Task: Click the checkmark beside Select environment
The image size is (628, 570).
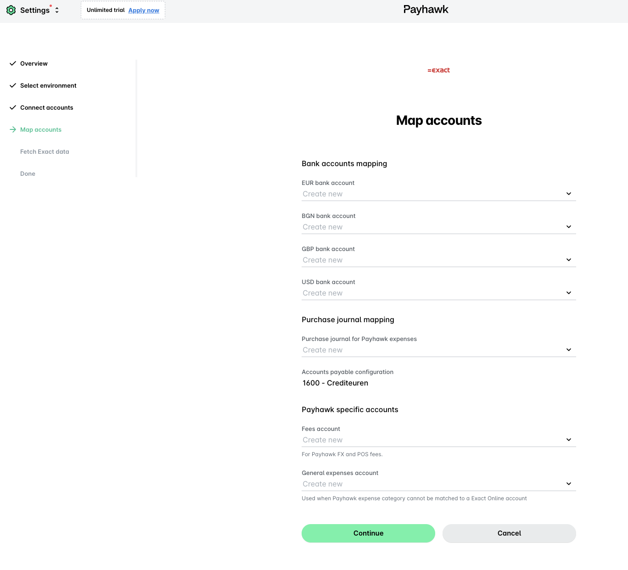Action: click(x=13, y=85)
